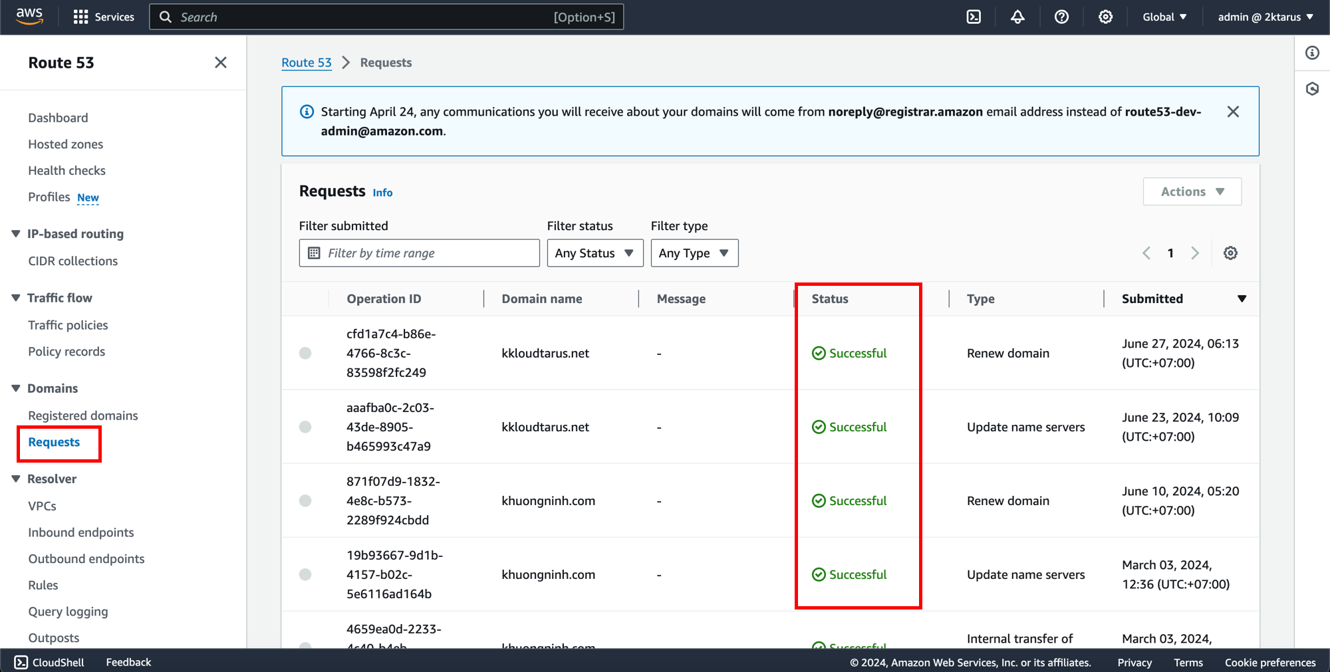
Task: Open Hosted zones in the sidebar
Action: pos(66,144)
